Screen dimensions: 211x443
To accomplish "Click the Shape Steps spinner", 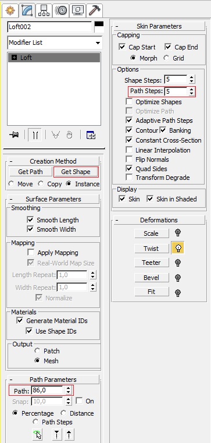I will click(x=192, y=79).
